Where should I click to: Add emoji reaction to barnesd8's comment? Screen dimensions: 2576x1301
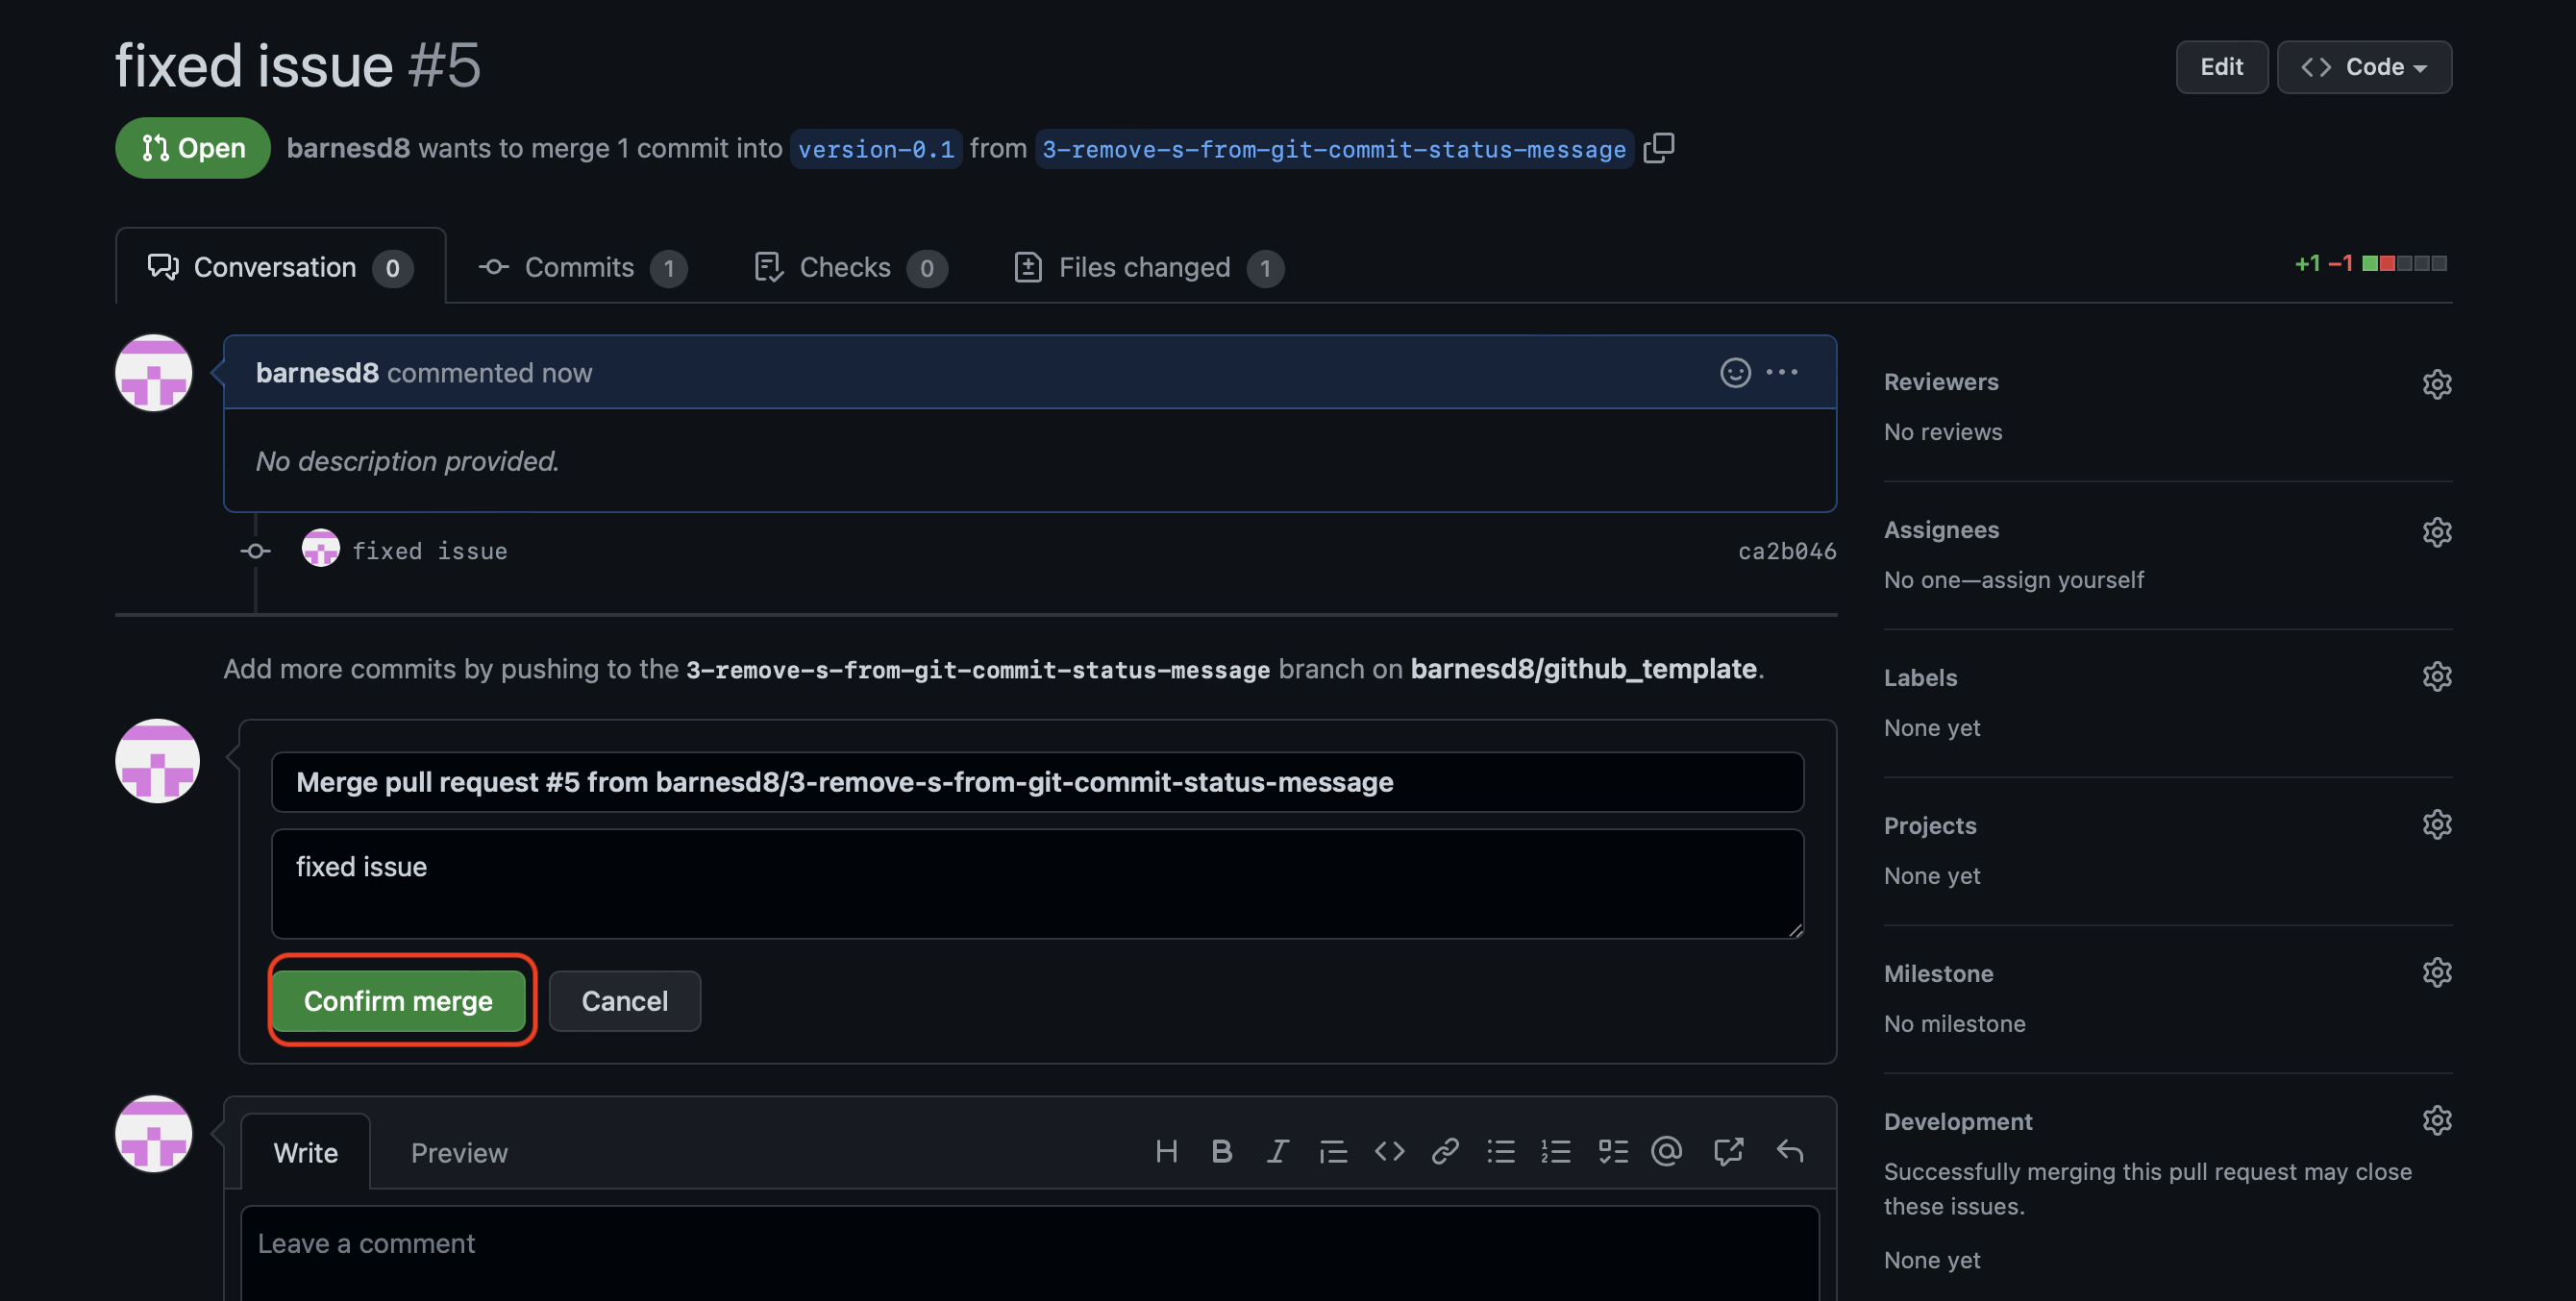[x=1735, y=372]
